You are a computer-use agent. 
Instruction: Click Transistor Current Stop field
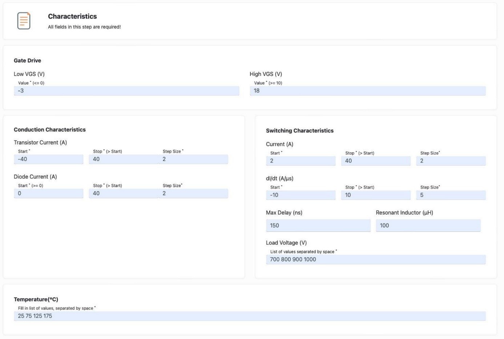click(124, 159)
